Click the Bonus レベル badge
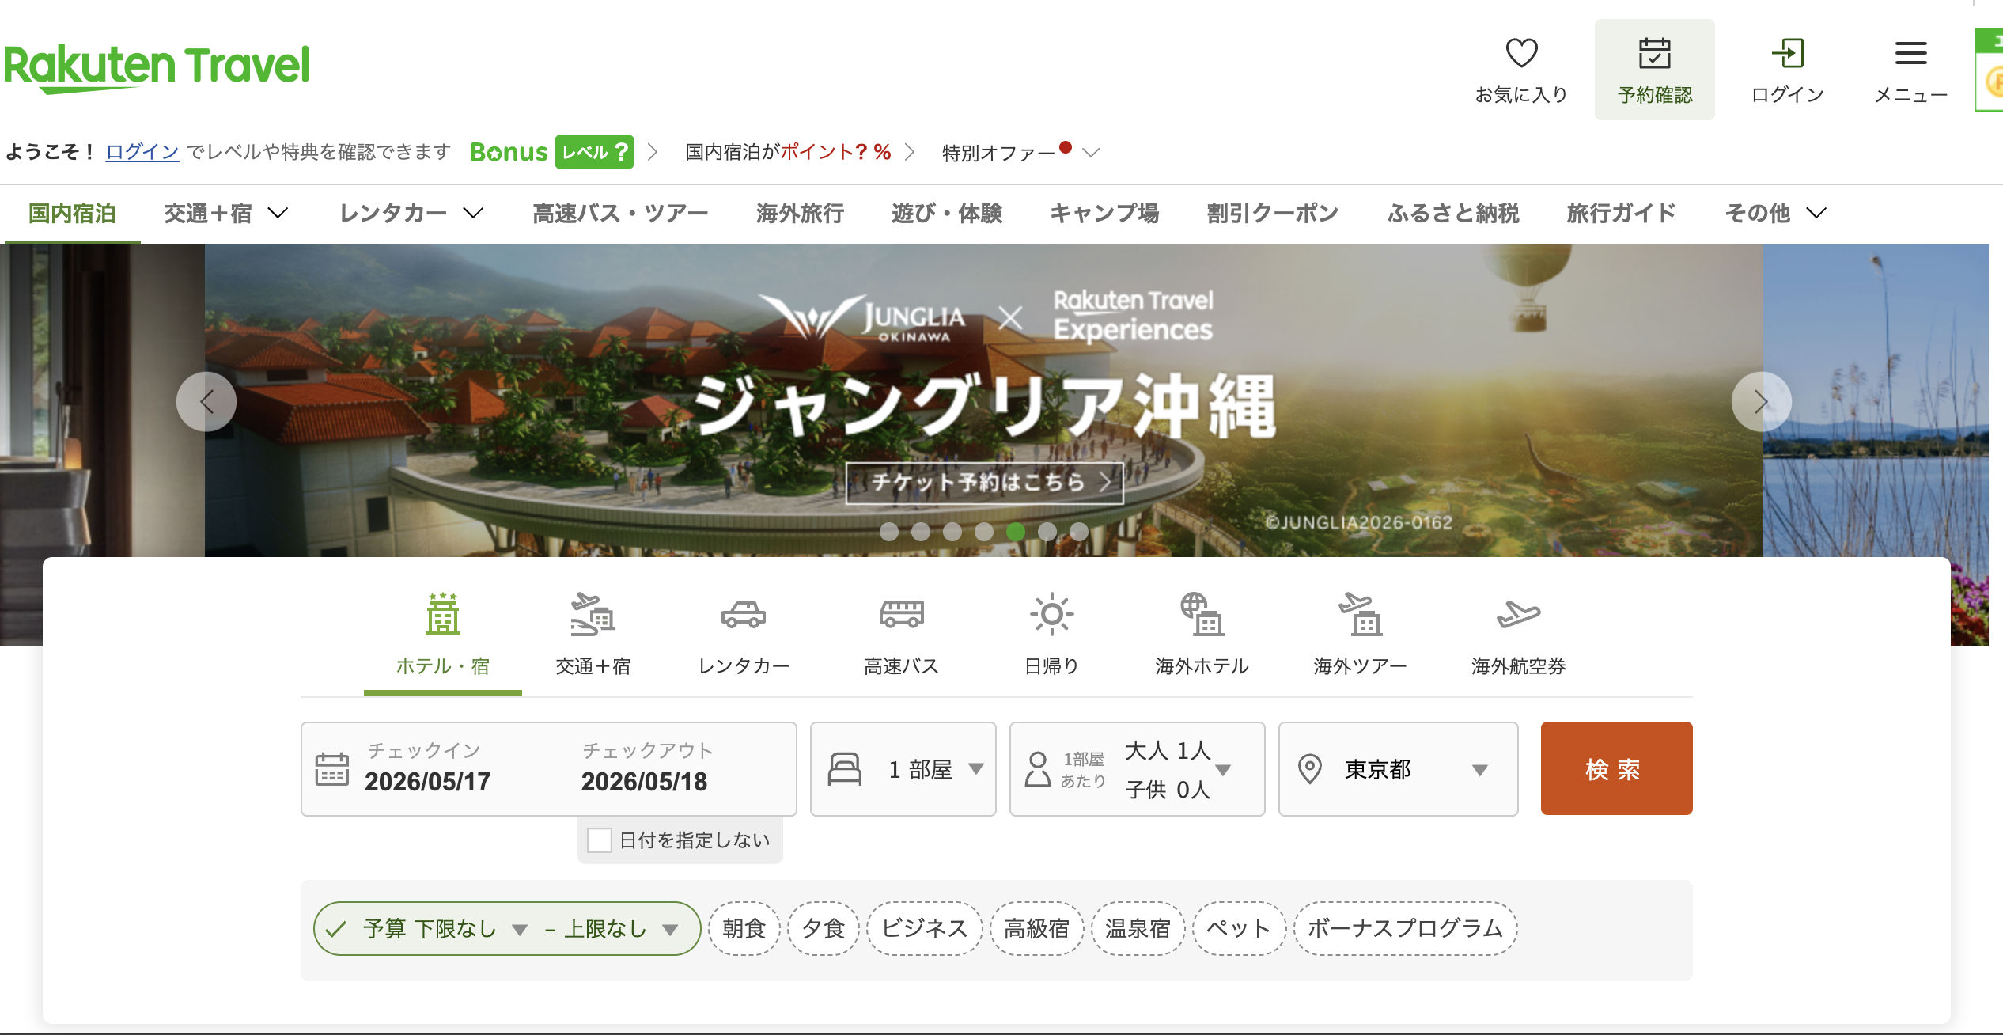The image size is (2003, 1035). pyautogui.click(x=552, y=152)
